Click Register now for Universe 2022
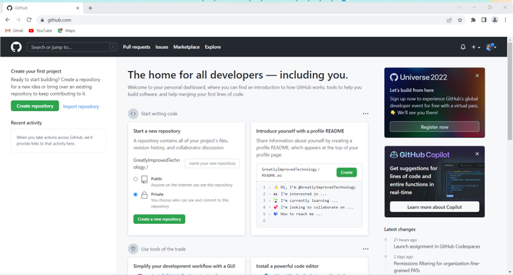Viewport: 513px width, 275px height. point(434,127)
